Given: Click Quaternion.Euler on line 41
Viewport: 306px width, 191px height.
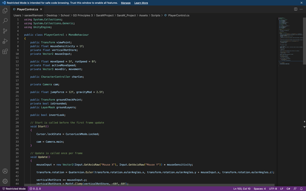Looking at the screenshot, I should 81,172.
